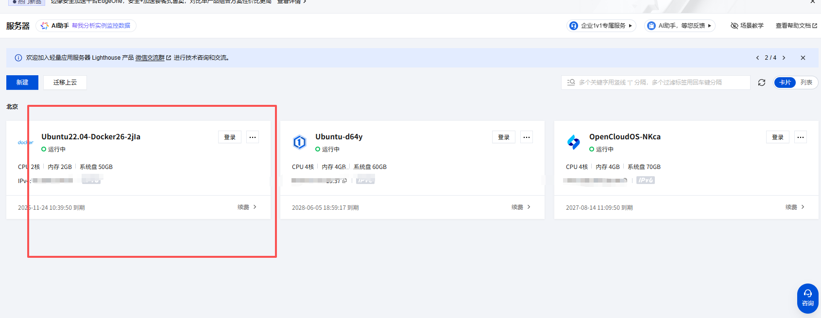
Task: Toggle 场景教学 visibility
Action: click(x=747, y=26)
